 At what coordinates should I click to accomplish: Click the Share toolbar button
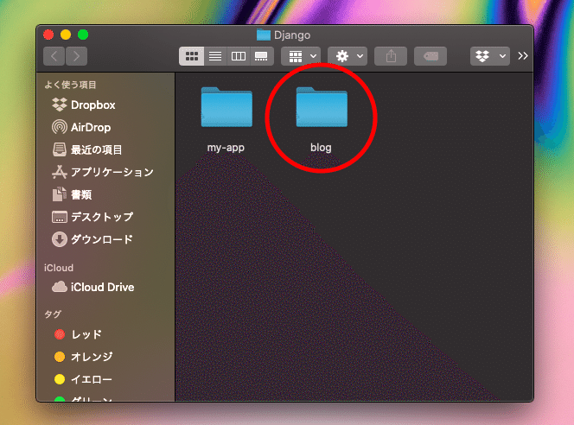391,56
